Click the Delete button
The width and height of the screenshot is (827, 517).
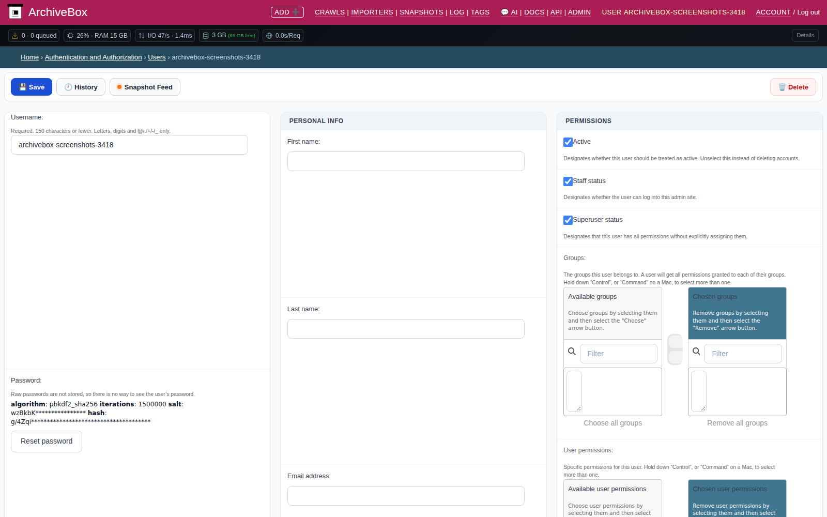click(793, 87)
